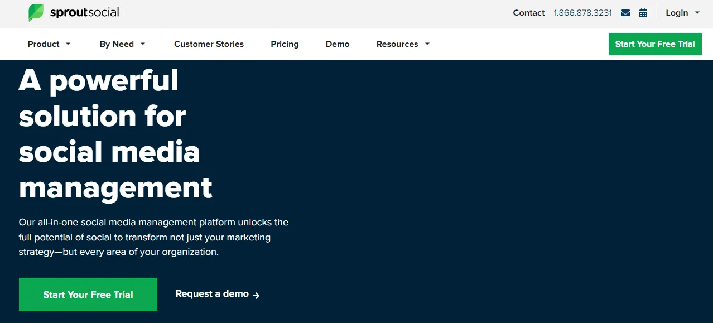Expand the Resources menu caret
This screenshot has height=323, width=713.
coord(427,44)
